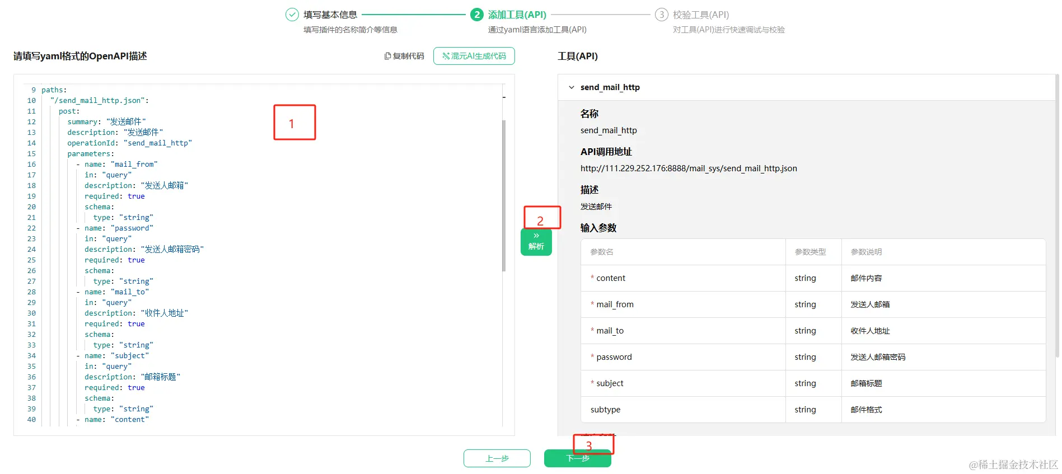Click the description "发送人邮箱" line
Screen dimensions: 1062x474
pos(136,185)
